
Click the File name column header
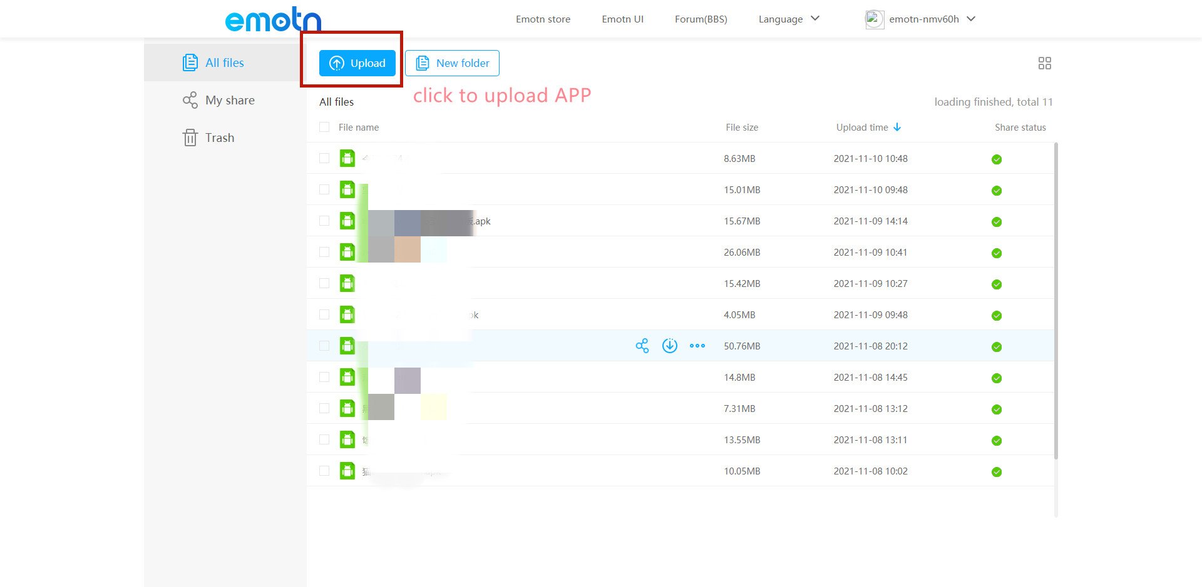point(359,128)
